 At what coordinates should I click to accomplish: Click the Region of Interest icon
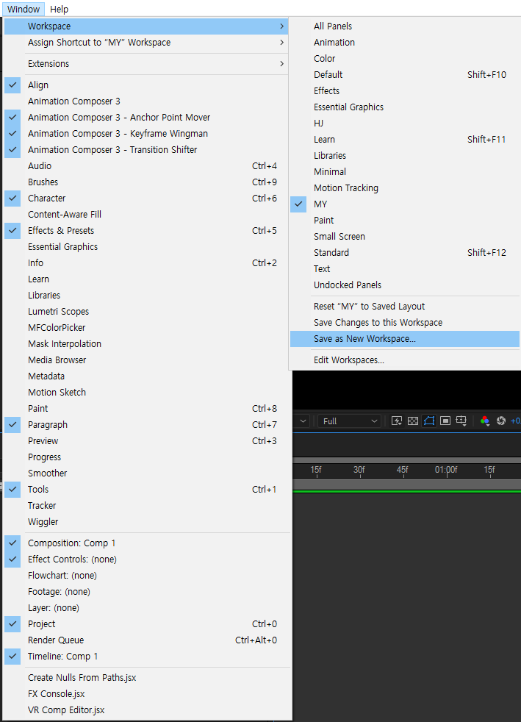point(445,421)
